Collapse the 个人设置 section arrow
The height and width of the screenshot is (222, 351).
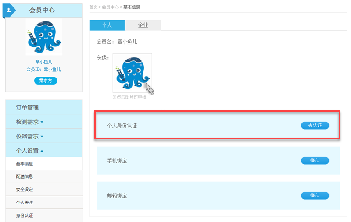pyautogui.click(x=42, y=151)
